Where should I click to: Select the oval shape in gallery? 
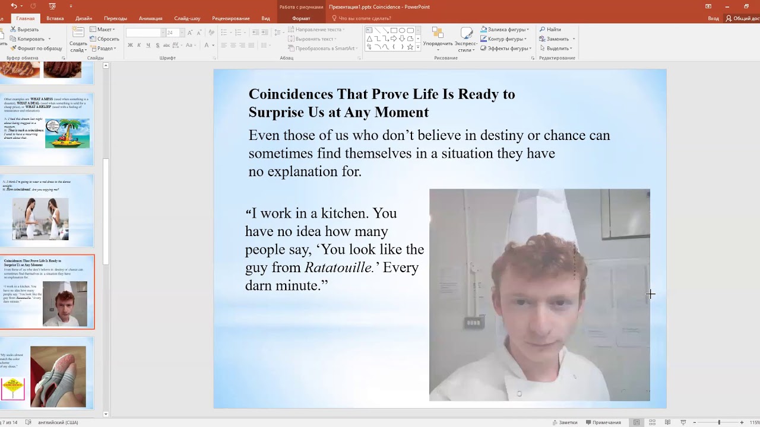(402, 30)
